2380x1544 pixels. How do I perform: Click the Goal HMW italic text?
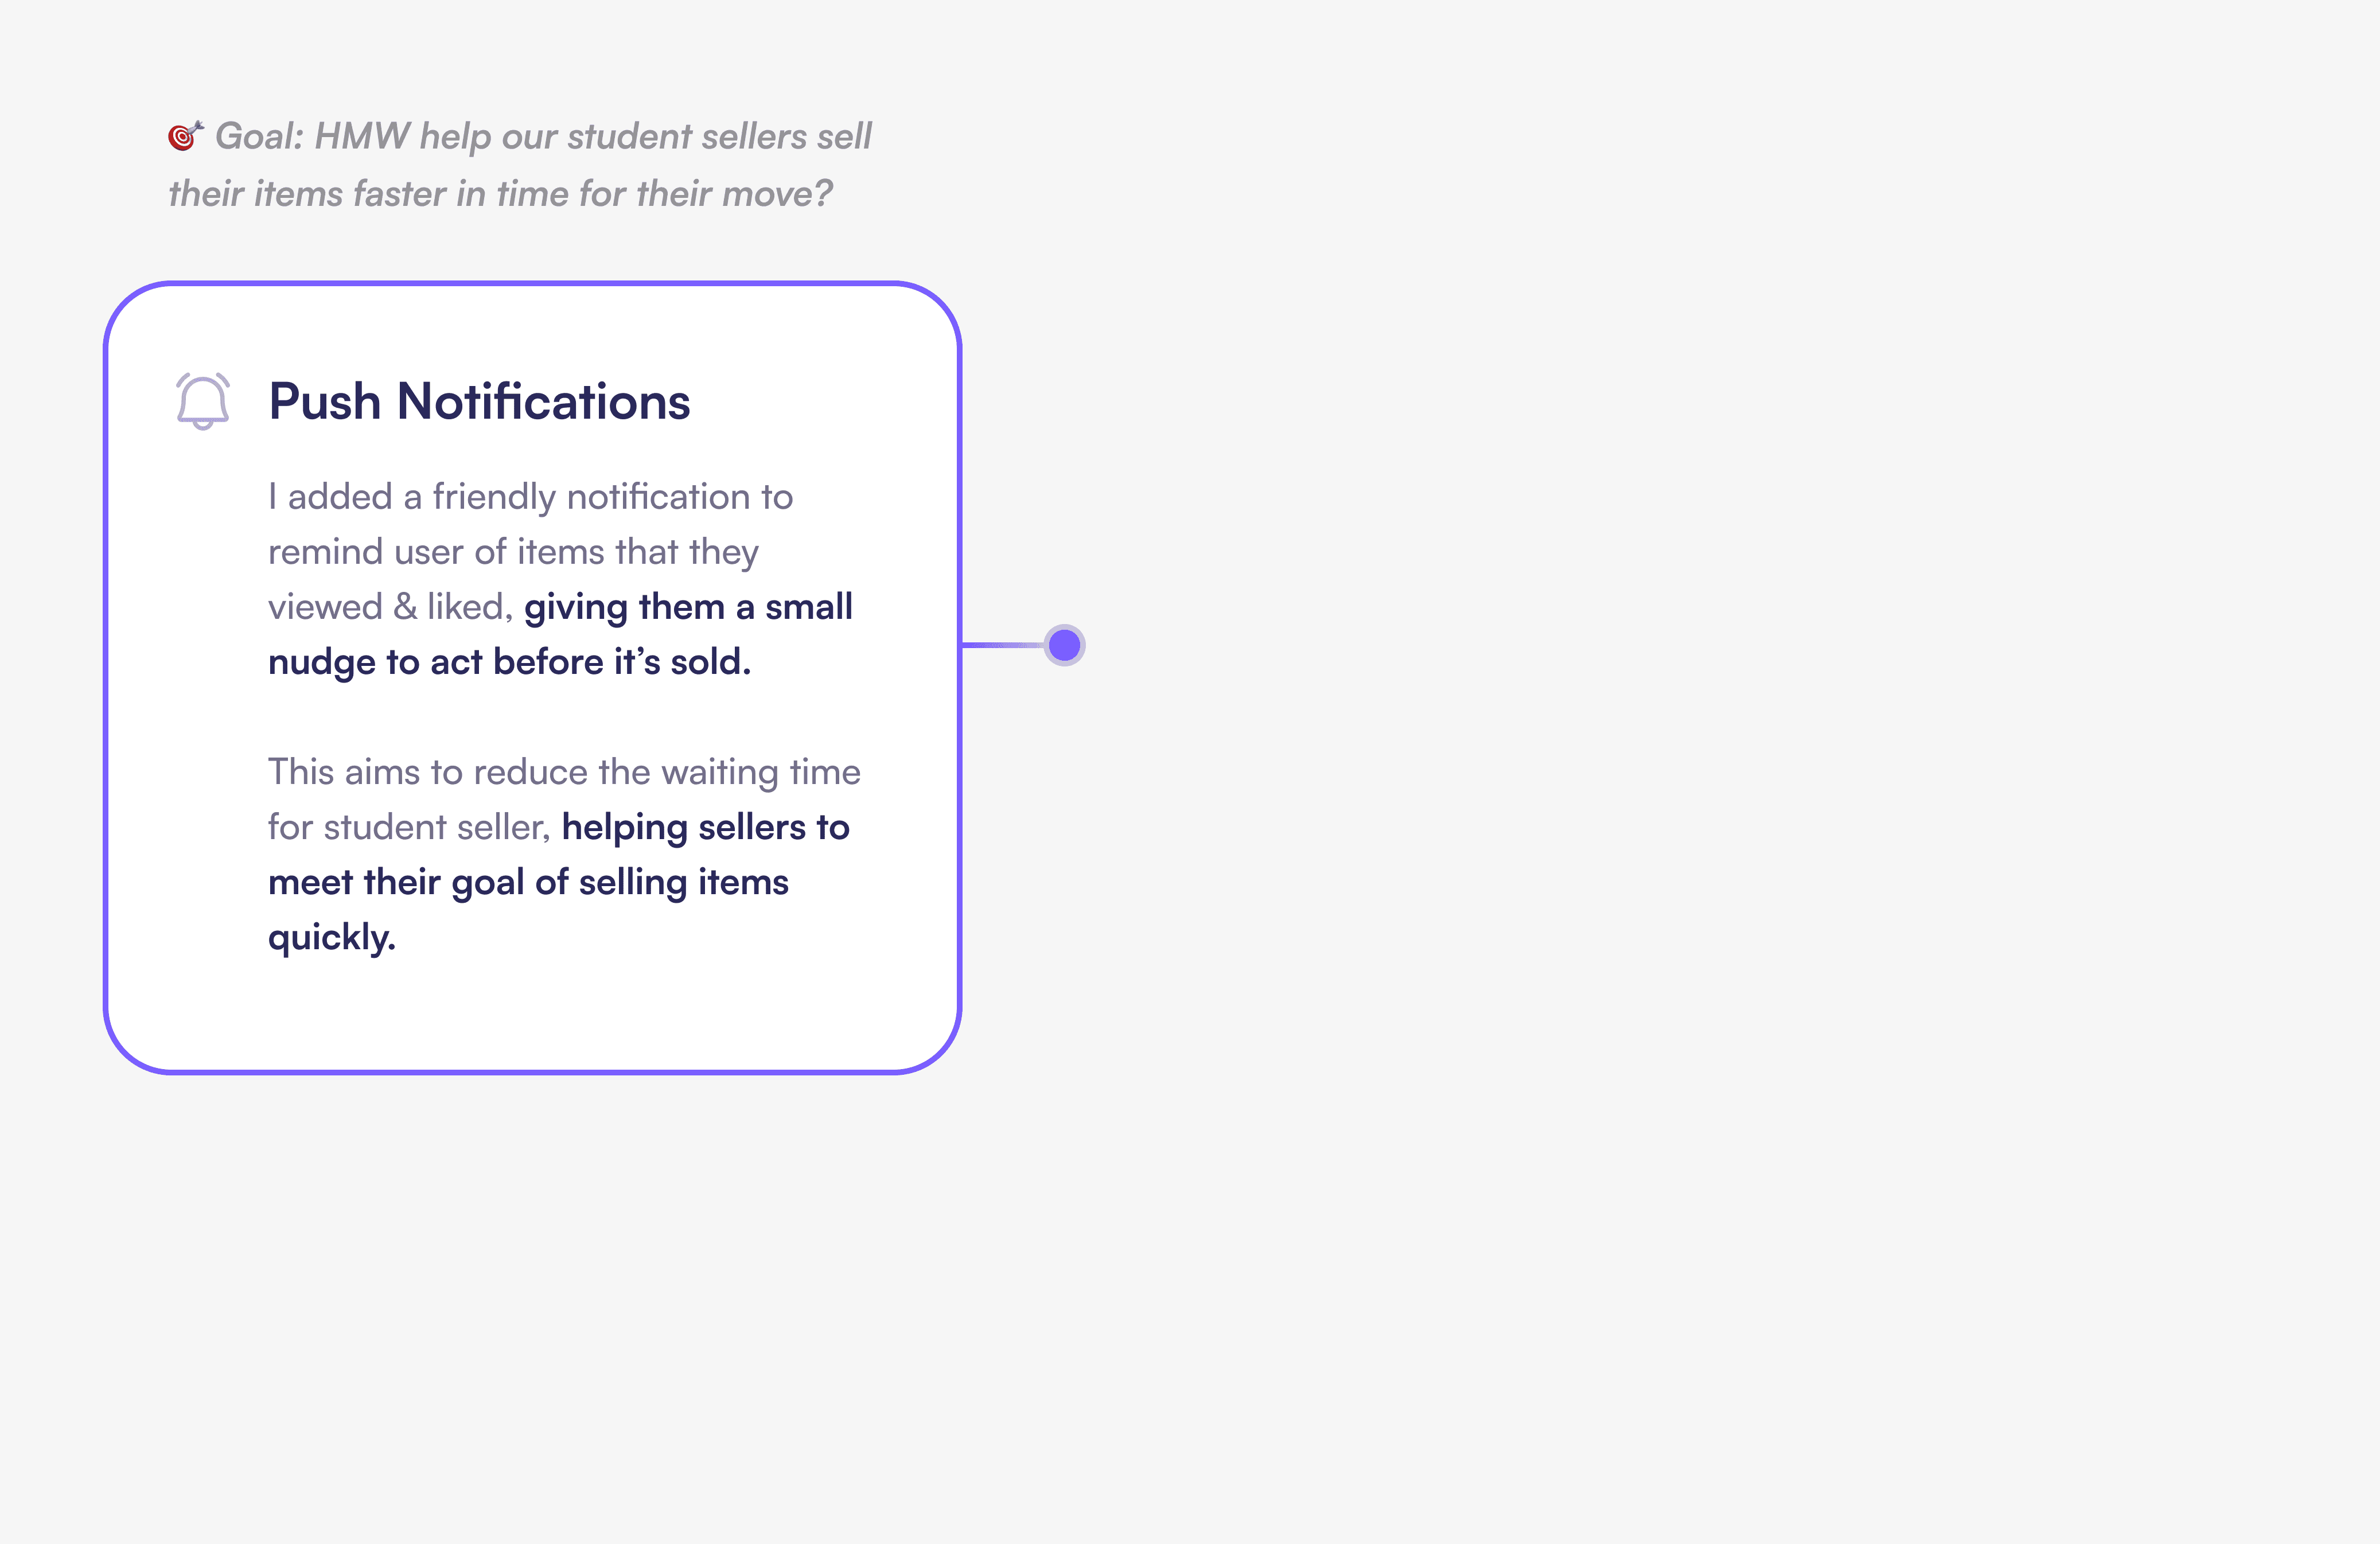(520, 164)
